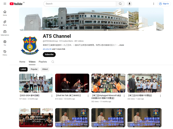The width and height of the screenshot is (173, 129).
Task: Sort videos by Oldest
Action: (45, 69)
